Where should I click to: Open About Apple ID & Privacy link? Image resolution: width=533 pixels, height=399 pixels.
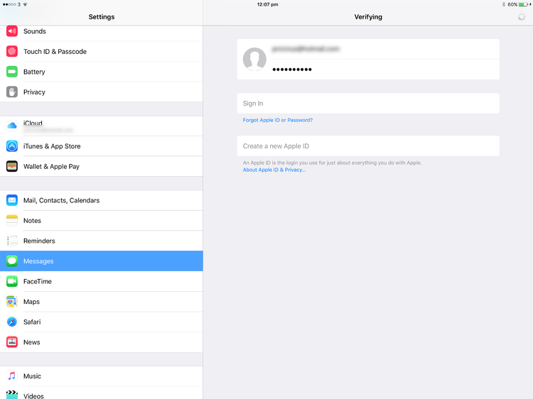[x=274, y=170]
